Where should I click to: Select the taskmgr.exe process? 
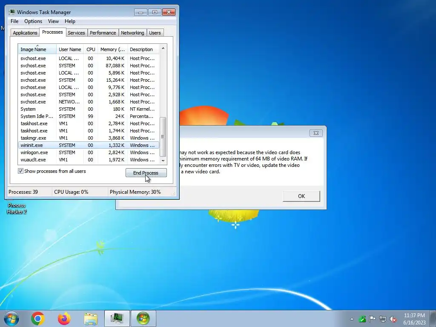(x=89, y=138)
